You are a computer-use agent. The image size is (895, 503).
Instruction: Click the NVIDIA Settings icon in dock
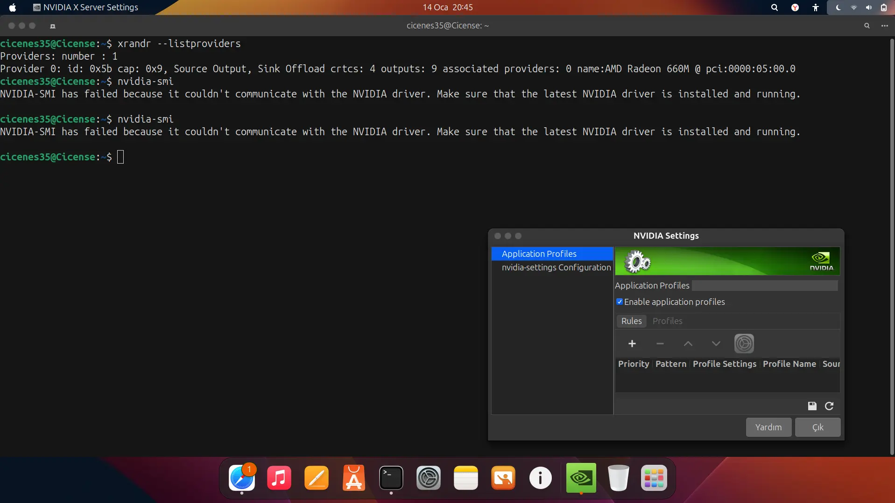click(581, 478)
